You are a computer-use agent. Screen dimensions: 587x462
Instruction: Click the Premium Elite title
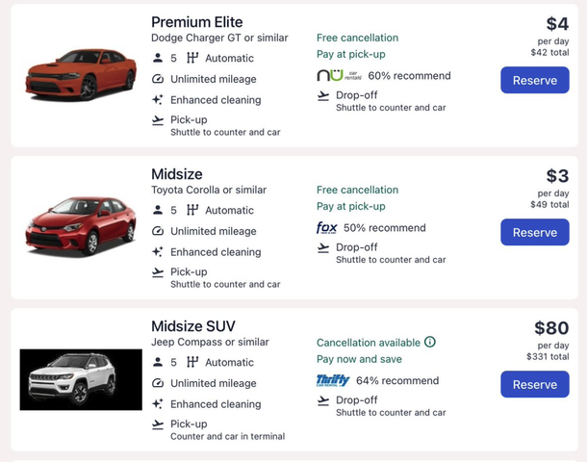coord(197,22)
